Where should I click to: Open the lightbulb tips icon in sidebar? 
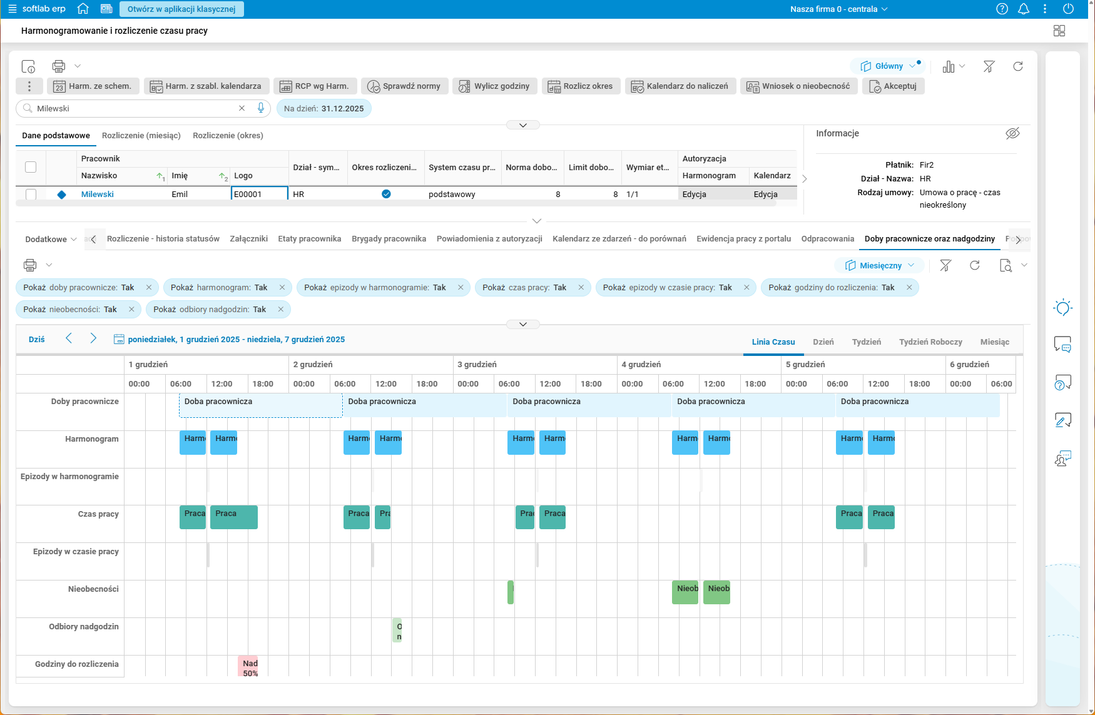pyautogui.click(x=1062, y=307)
